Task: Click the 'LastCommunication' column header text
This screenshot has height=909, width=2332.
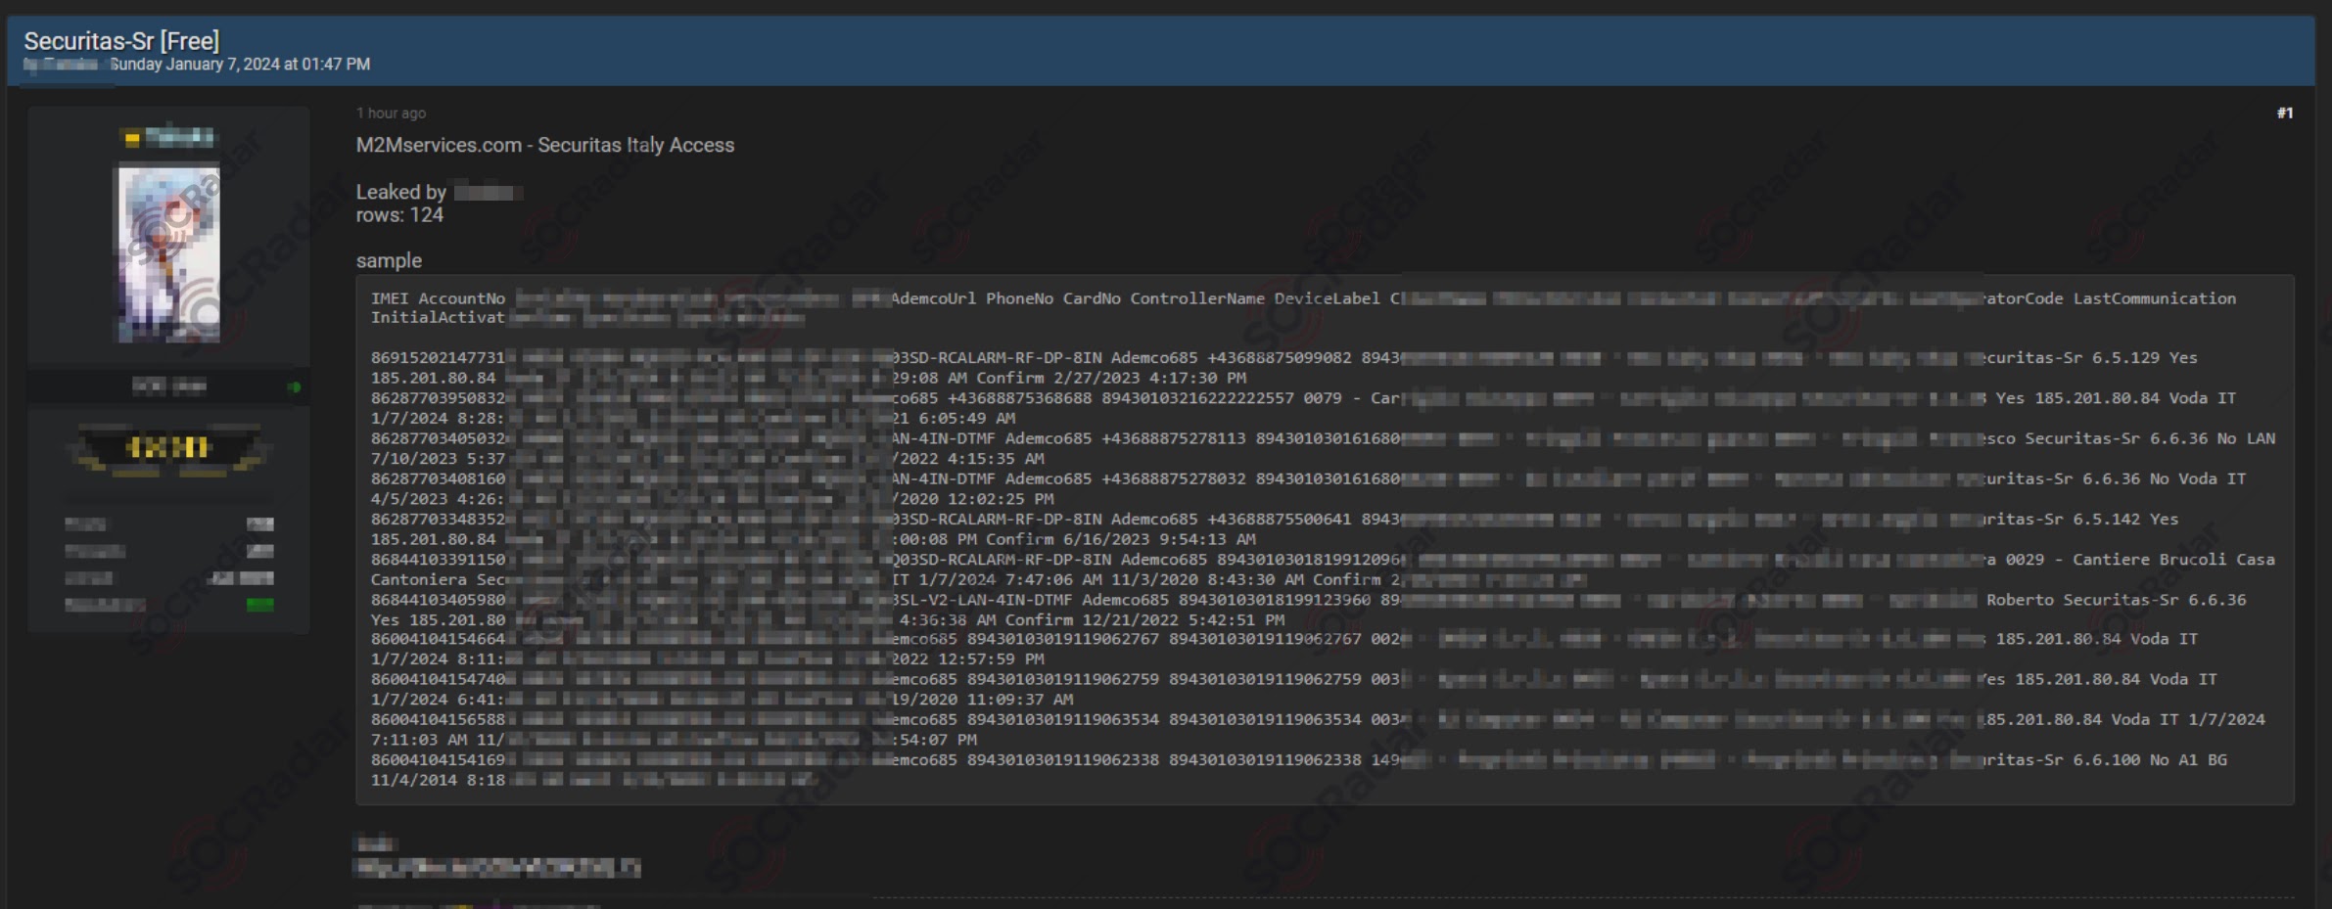Action: pyautogui.click(x=2154, y=298)
